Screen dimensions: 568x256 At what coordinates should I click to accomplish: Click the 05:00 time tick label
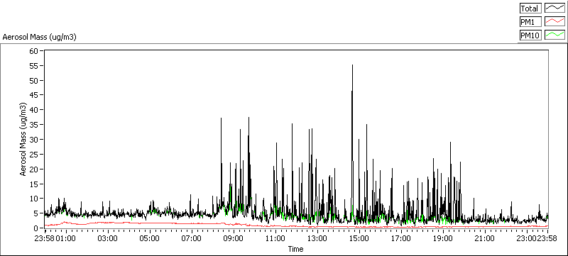pos(150,238)
